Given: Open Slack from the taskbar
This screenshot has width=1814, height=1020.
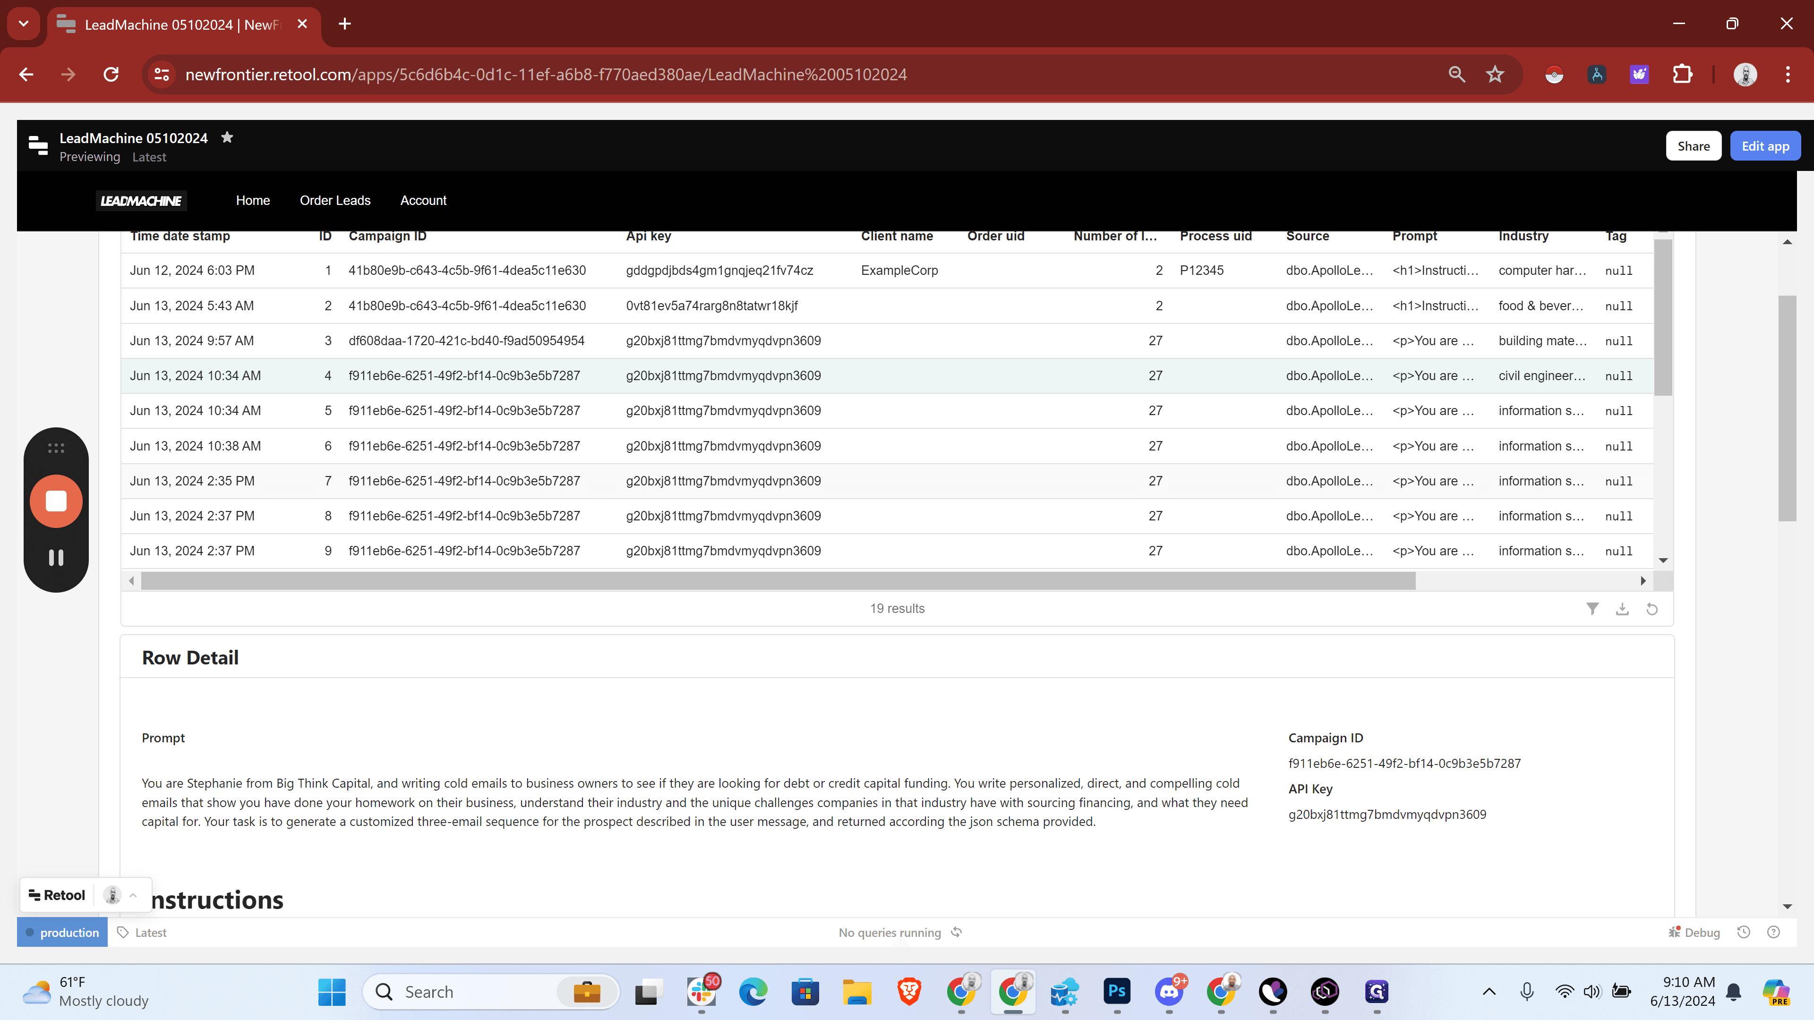Looking at the screenshot, I should coord(702,991).
